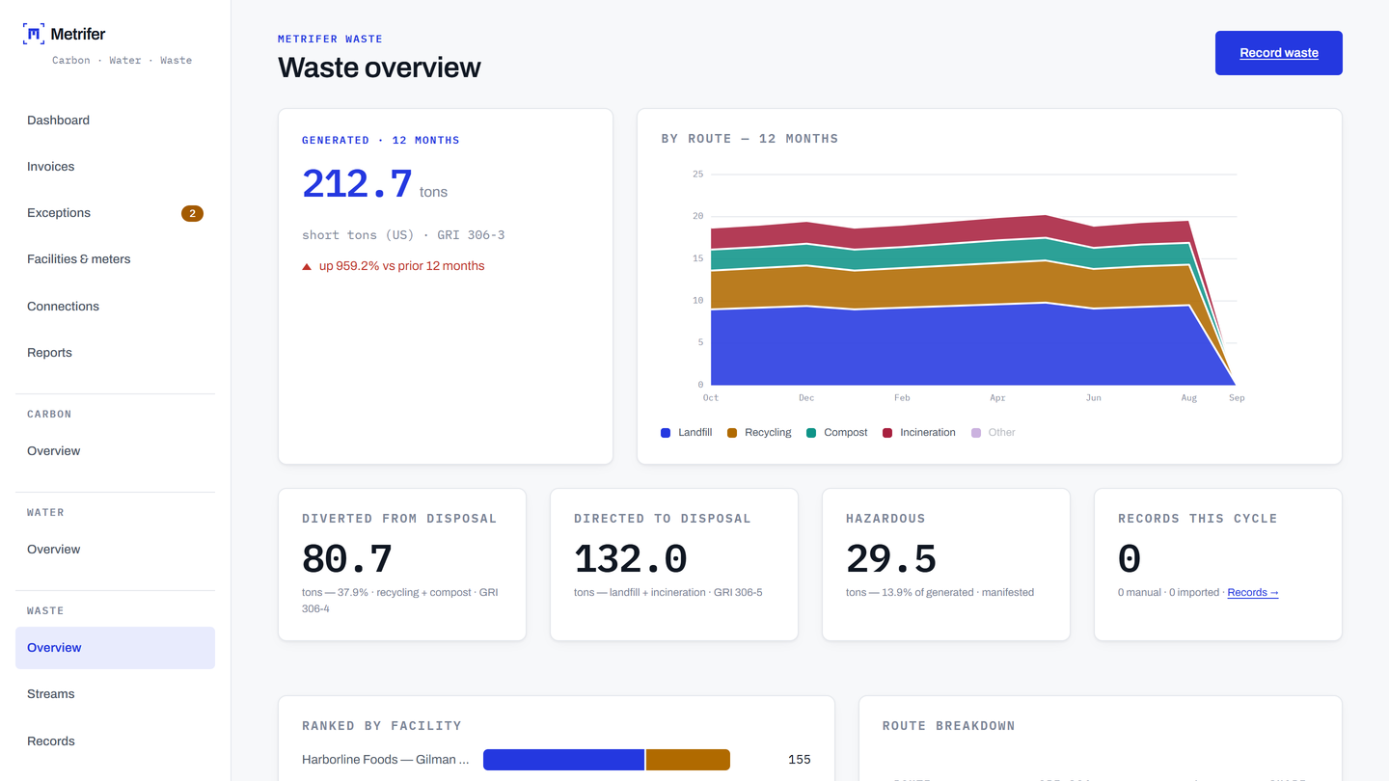
Task: Go to Invoices in the sidebar
Action: pos(115,167)
